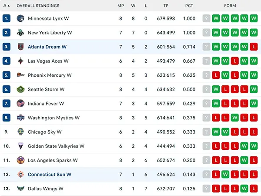Click the Minnesota Lynx team logo
The width and height of the screenshot is (261, 196).
(x=20, y=18)
